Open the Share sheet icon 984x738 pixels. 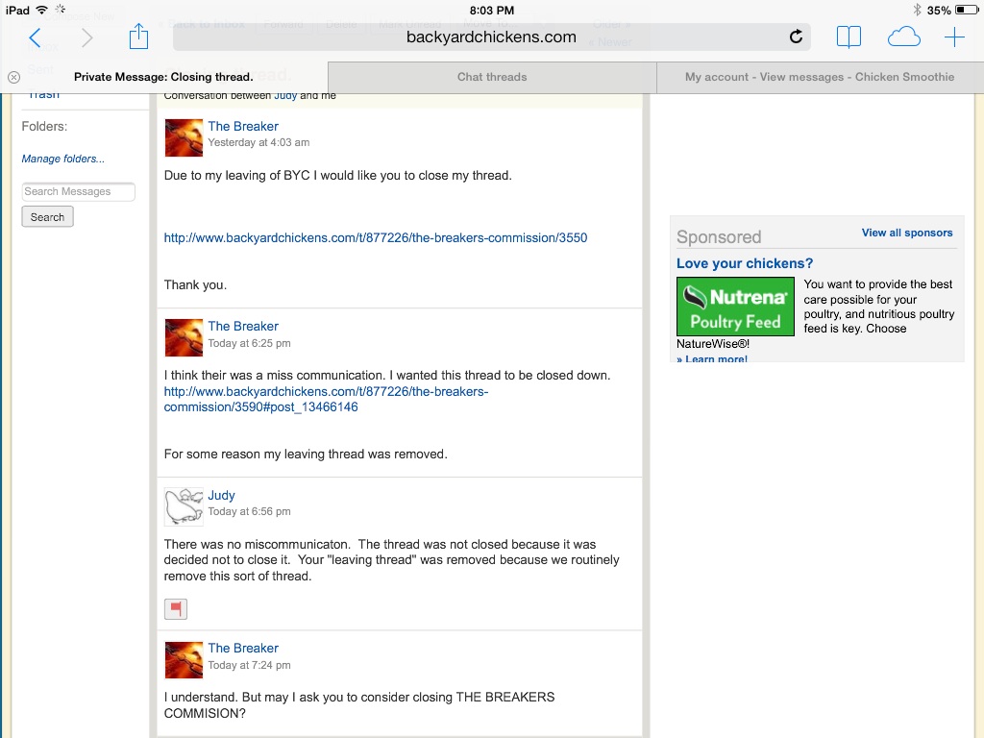pyautogui.click(x=139, y=37)
